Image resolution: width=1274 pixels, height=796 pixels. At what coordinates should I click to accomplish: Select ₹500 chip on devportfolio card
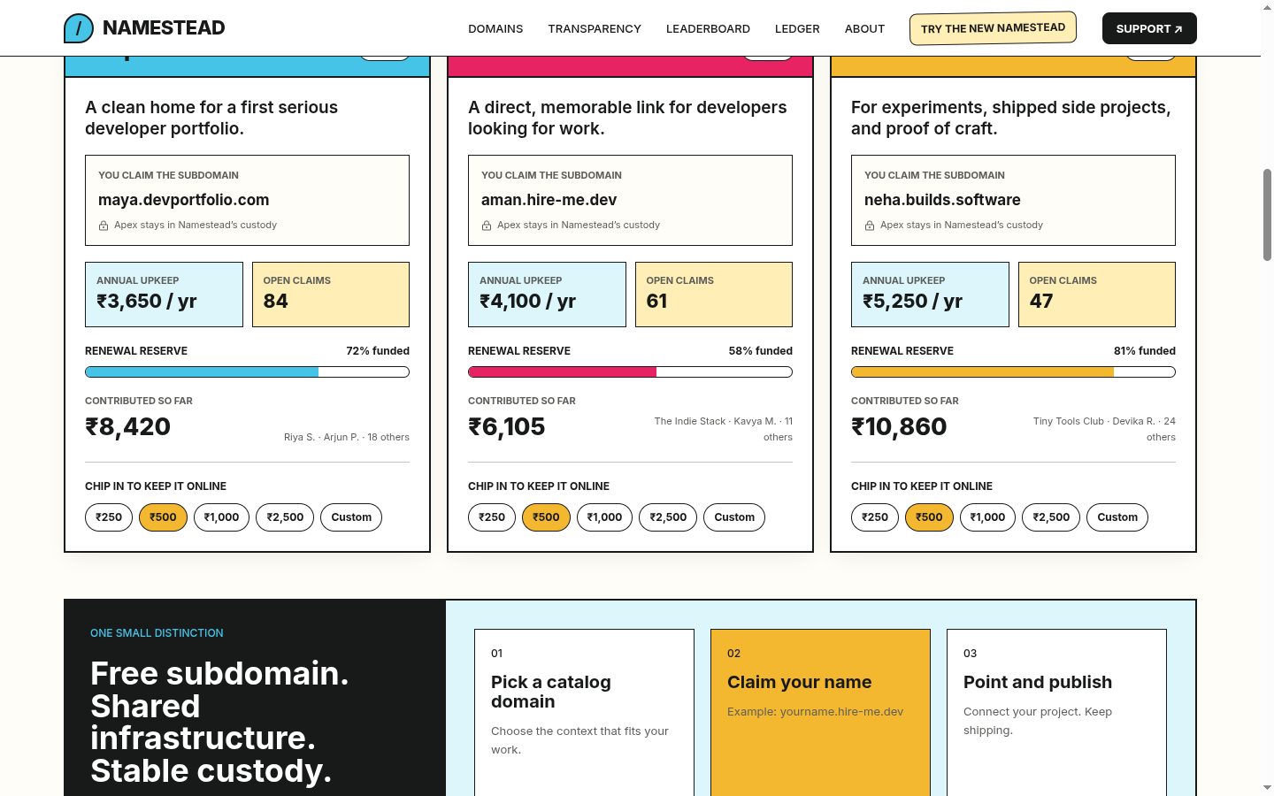(163, 517)
